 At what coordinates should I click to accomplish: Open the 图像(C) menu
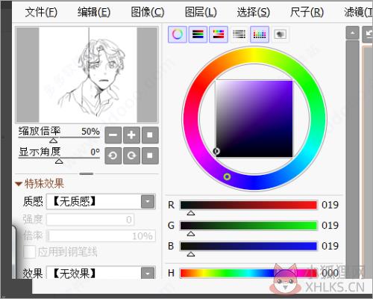point(148,12)
